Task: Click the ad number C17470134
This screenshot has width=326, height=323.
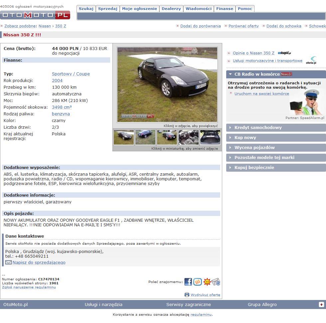Action: point(49,279)
